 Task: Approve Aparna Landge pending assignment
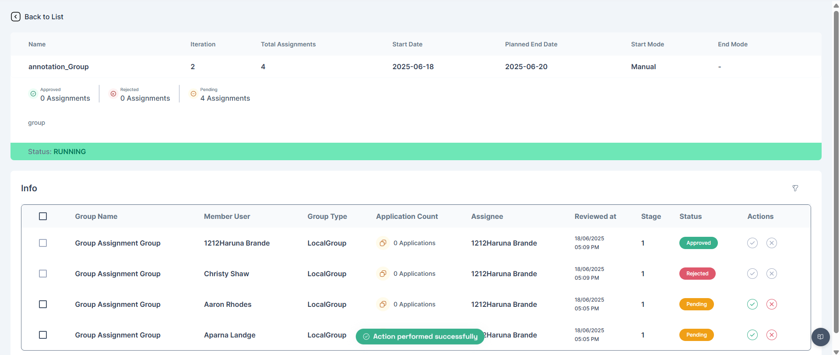click(x=752, y=335)
